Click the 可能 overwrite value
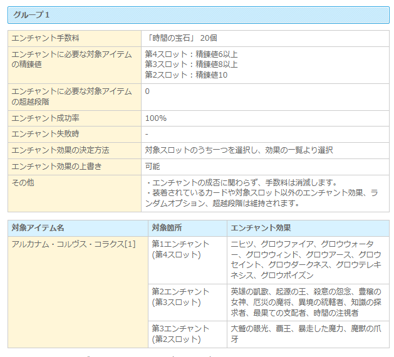This screenshot has height=357, width=394. click(152, 166)
